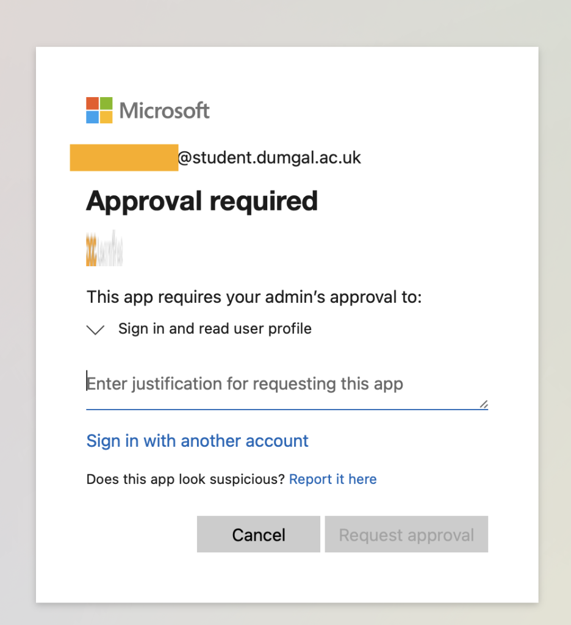
Task: Click the blue square in Microsoft logo
Action: click(93, 117)
